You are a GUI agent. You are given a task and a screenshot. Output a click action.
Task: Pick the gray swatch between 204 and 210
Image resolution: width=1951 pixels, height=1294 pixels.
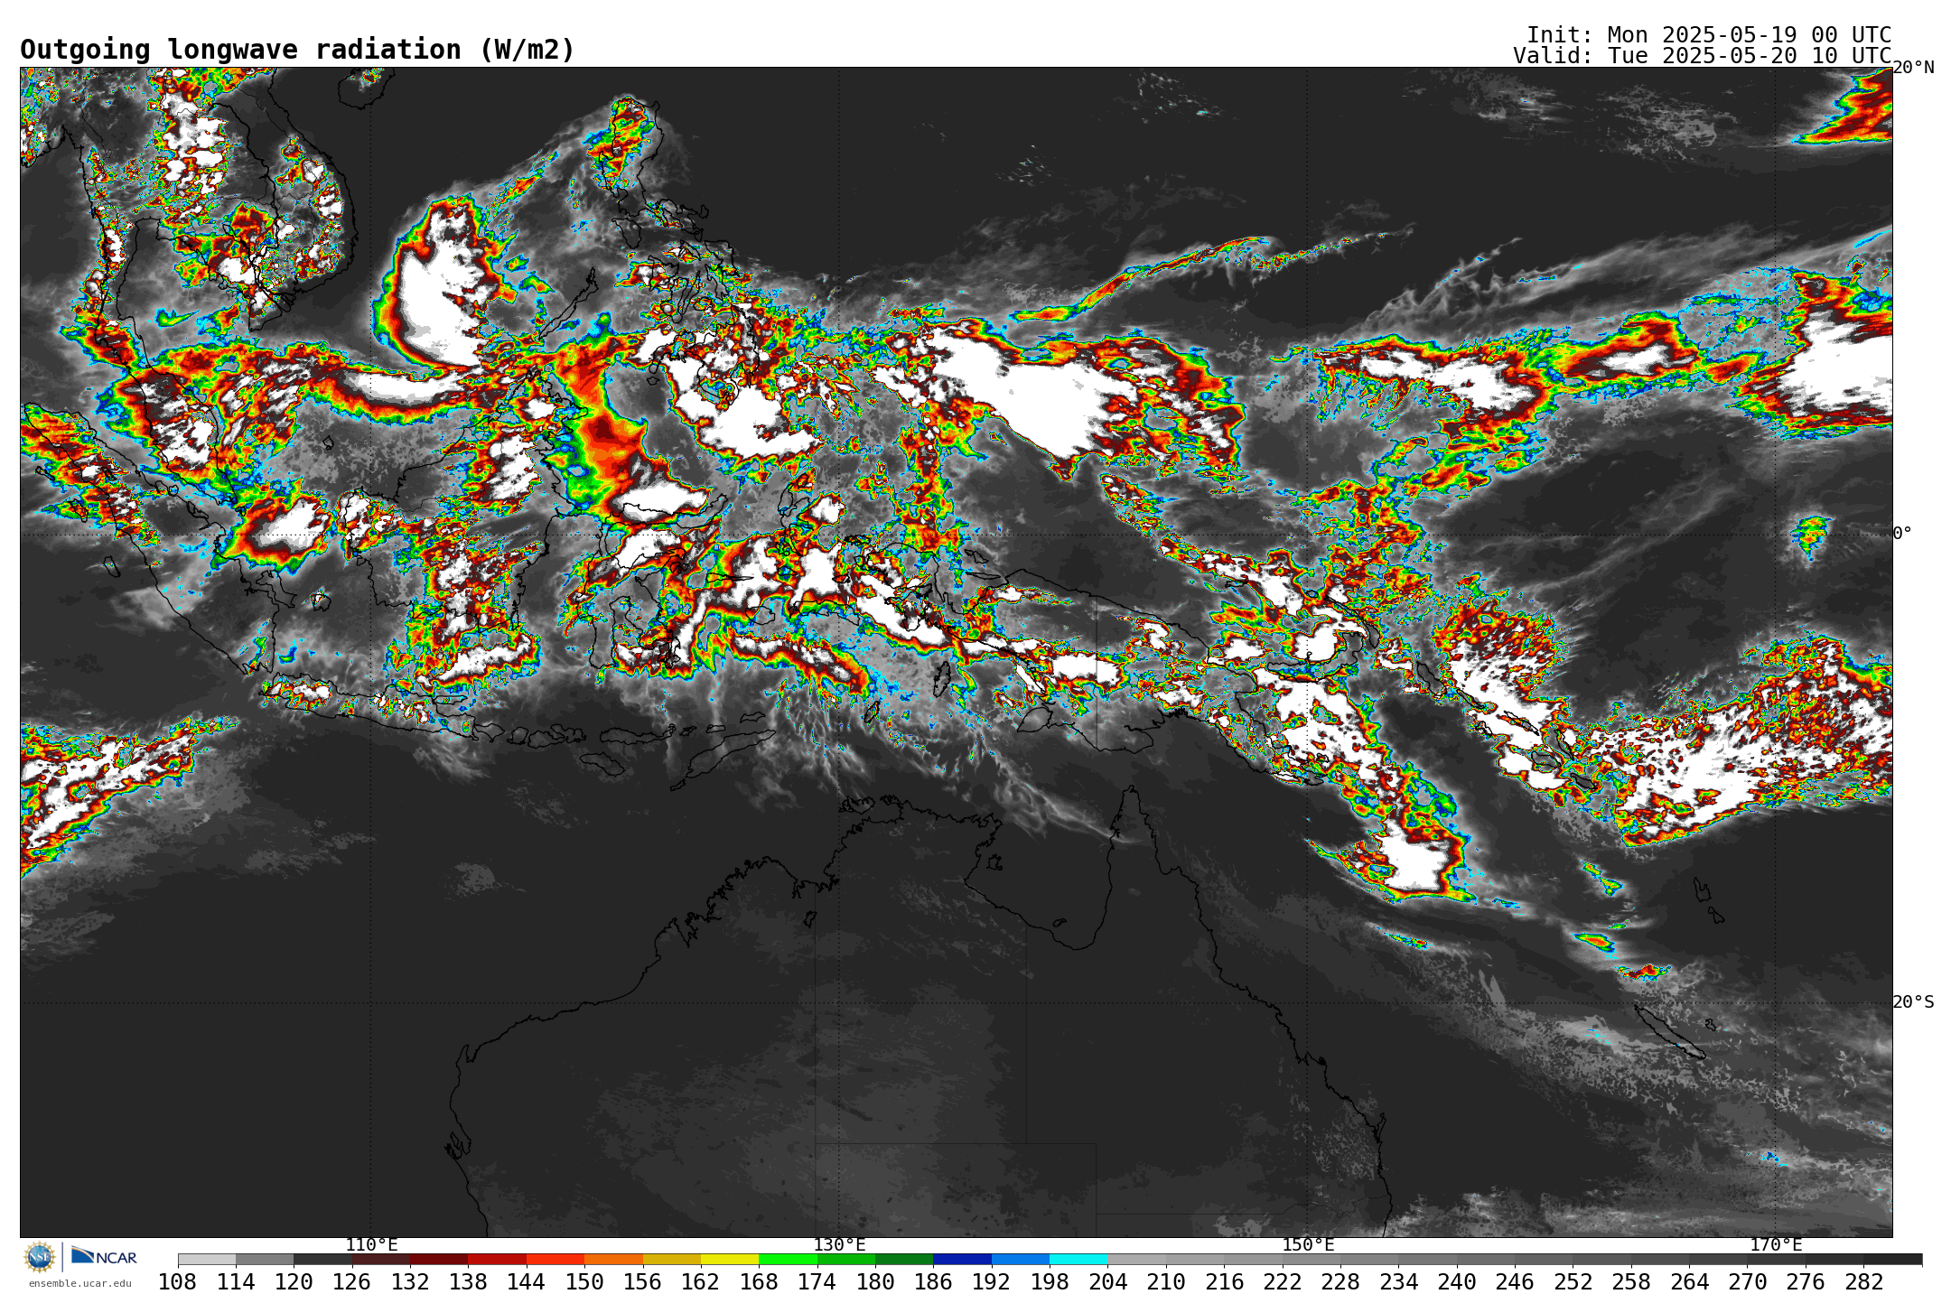tap(1136, 1260)
